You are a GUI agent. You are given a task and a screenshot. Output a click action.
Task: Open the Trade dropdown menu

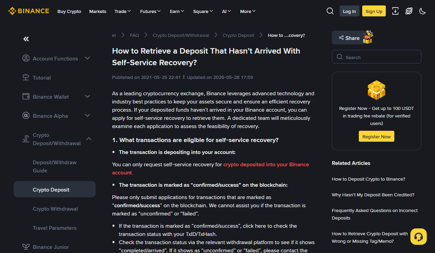coord(123,11)
